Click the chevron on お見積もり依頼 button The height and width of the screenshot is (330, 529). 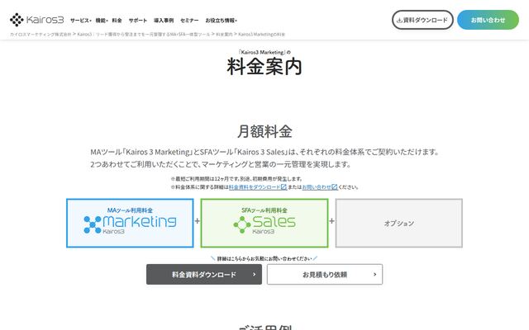tap(374, 275)
